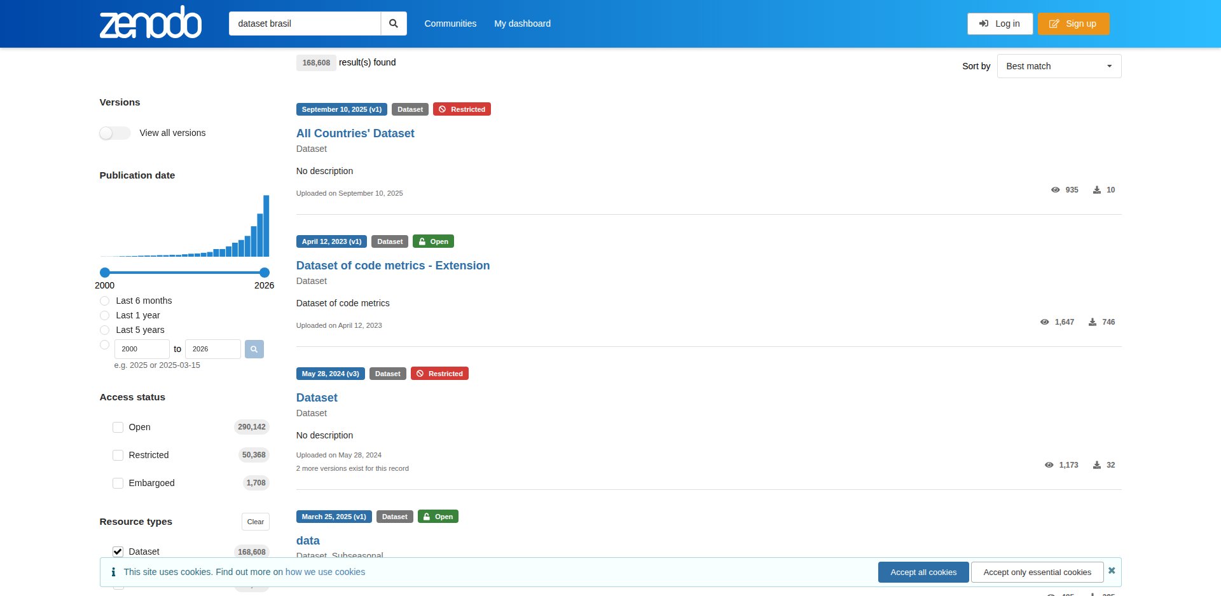Click the Restricted badge on May 28, 2024 record
The height and width of the screenshot is (596, 1221).
click(439, 374)
